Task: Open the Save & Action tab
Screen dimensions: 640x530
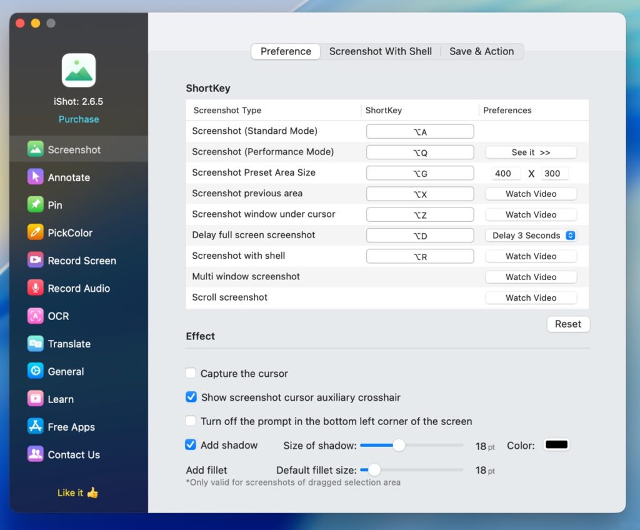Action: click(481, 51)
